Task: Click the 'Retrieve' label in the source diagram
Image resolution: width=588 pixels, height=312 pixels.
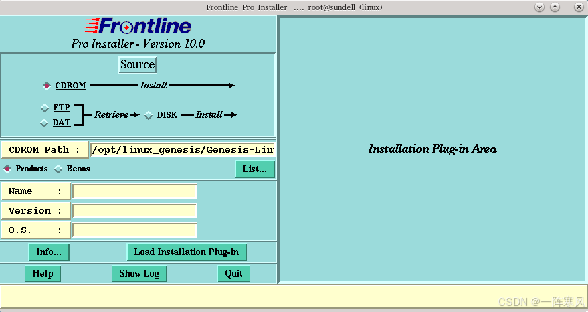Action: pos(111,114)
